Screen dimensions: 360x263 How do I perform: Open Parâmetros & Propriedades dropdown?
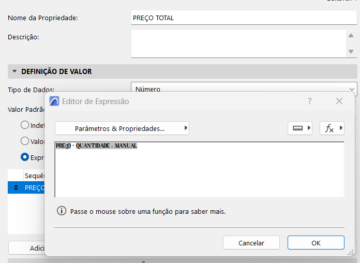click(x=122, y=128)
